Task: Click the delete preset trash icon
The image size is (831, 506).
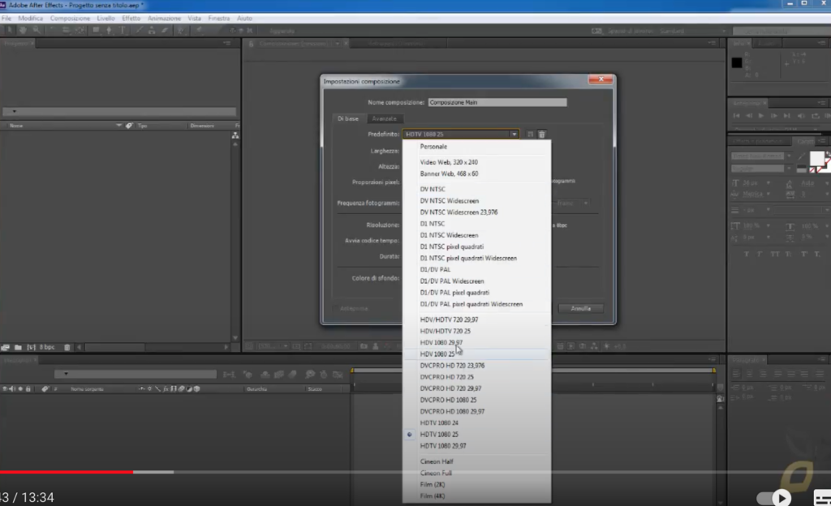Action: (541, 135)
